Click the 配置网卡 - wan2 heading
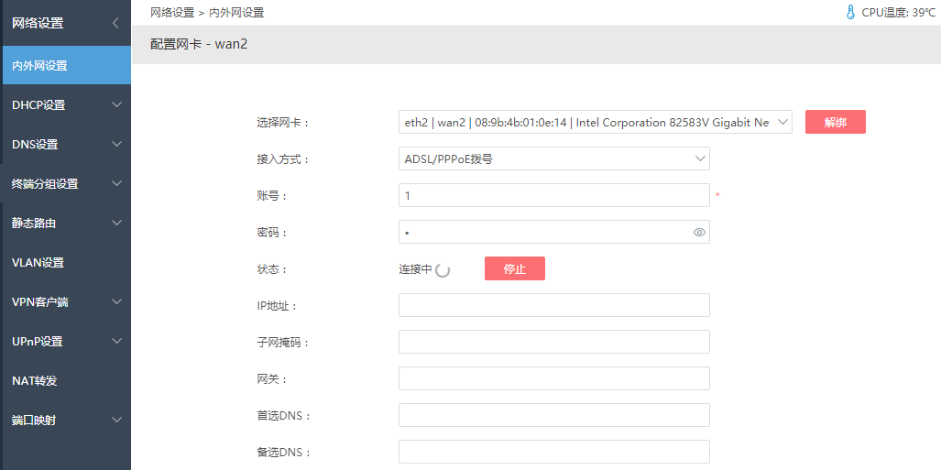 [x=199, y=44]
